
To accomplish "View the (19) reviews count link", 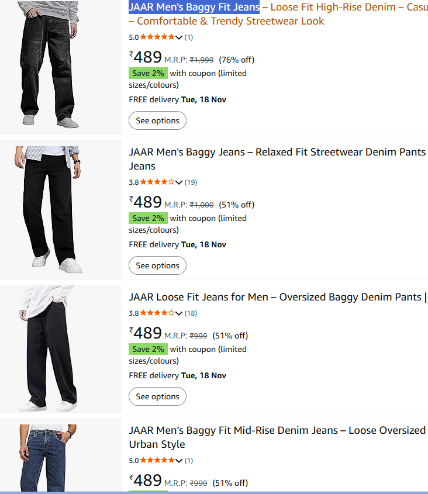I will 191,182.
